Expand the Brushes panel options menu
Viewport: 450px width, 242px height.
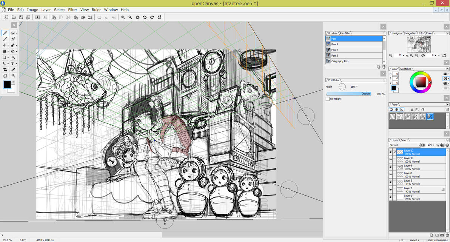pyautogui.click(x=384, y=33)
